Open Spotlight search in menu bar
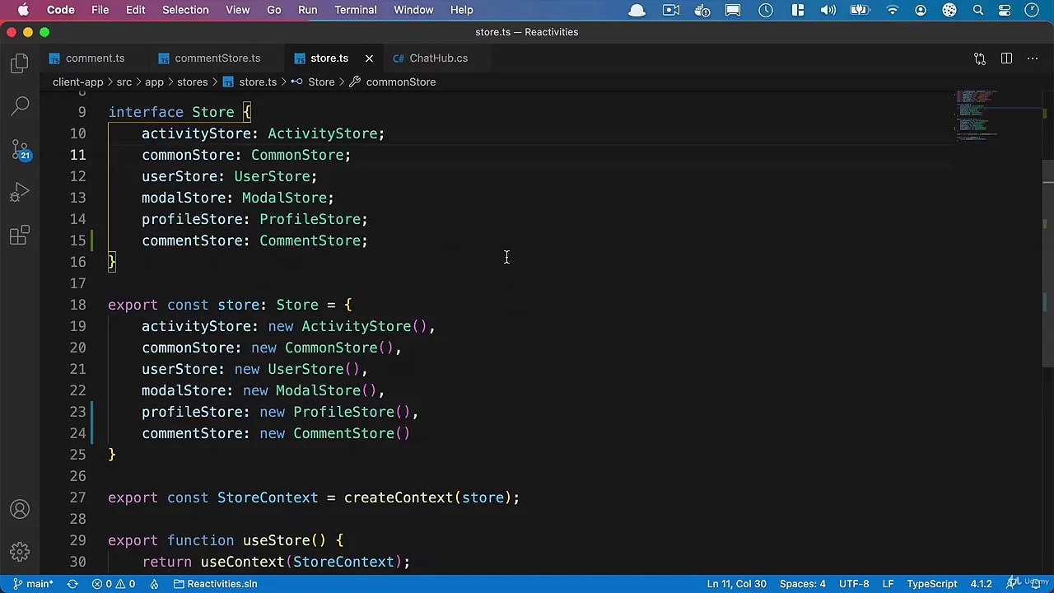The width and height of the screenshot is (1054, 593). point(977,10)
